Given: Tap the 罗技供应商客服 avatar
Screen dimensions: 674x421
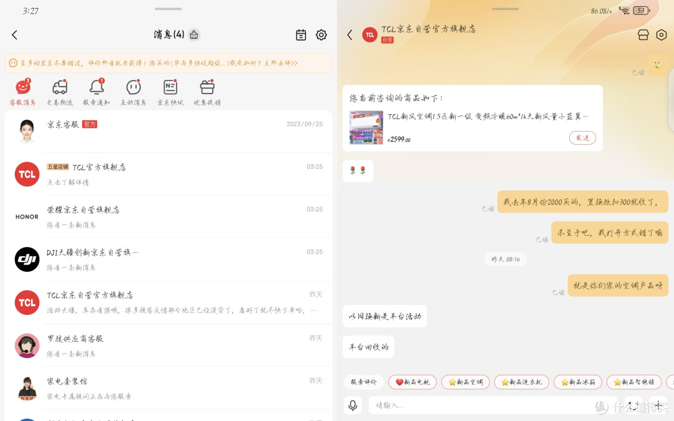Looking at the screenshot, I should click(x=27, y=346).
